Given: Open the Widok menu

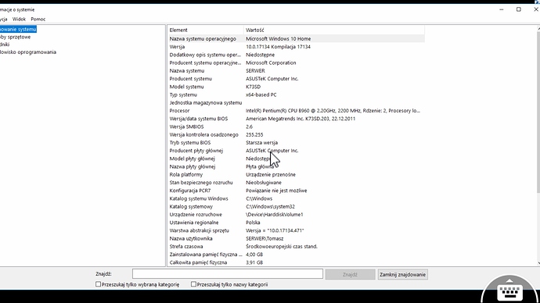Looking at the screenshot, I should coord(19,20).
